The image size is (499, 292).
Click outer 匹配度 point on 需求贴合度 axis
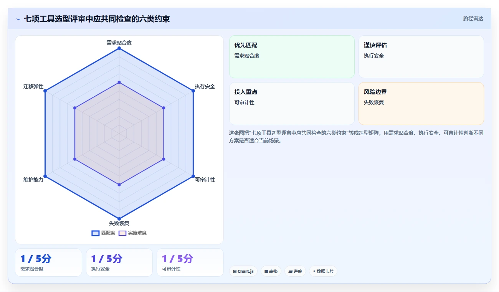(x=119, y=48)
